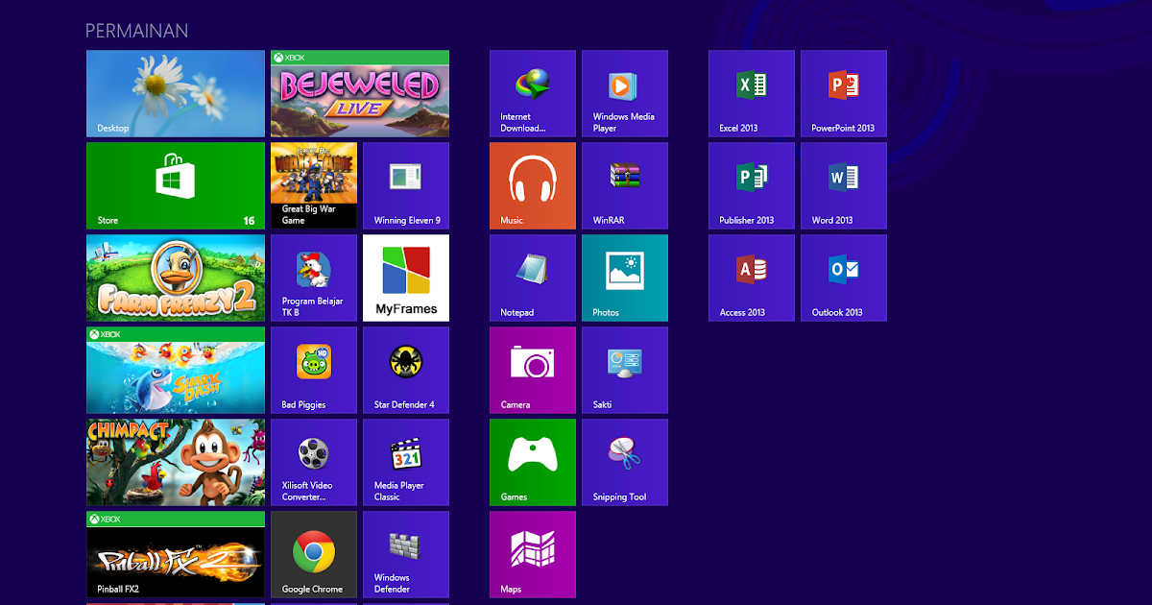Launch PowerPoint 2013
Viewport: 1152px width, 605px height.
point(844,93)
